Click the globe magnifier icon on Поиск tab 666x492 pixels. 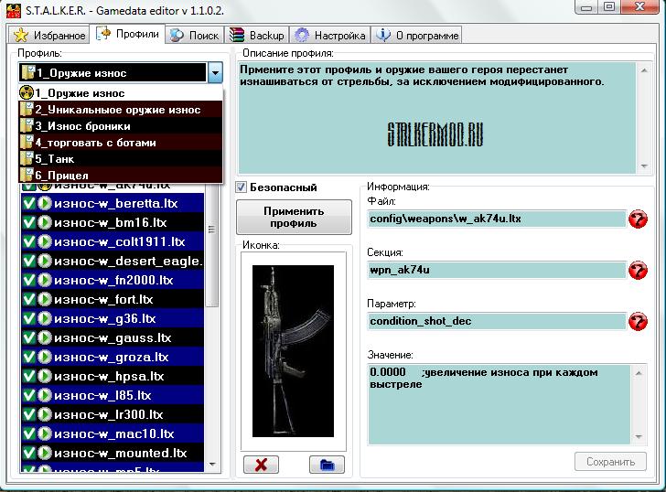point(177,36)
